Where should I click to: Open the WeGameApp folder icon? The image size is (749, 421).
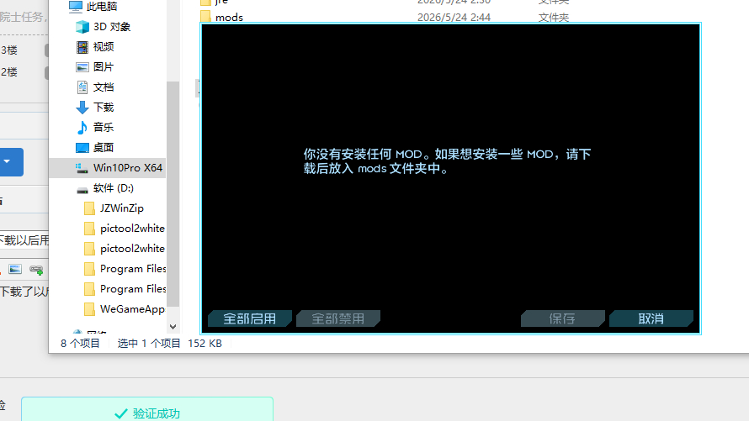pyautogui.click(x=89, y=309)
